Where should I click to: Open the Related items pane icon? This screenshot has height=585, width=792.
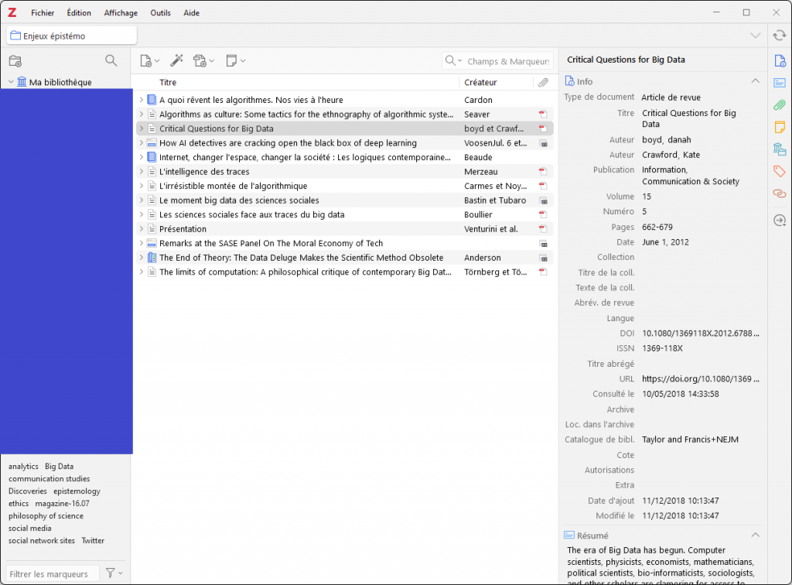780,193
